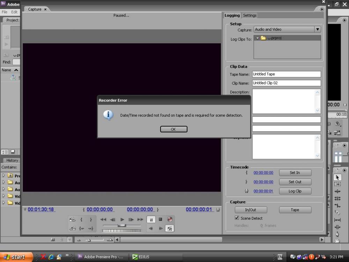Viewport: 349px width, 262px height.
Task: Switch to the Logging tab
Action: [232, 15]
